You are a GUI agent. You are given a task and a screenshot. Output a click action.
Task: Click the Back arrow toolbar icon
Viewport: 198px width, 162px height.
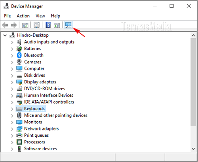[x=5, y=25]
